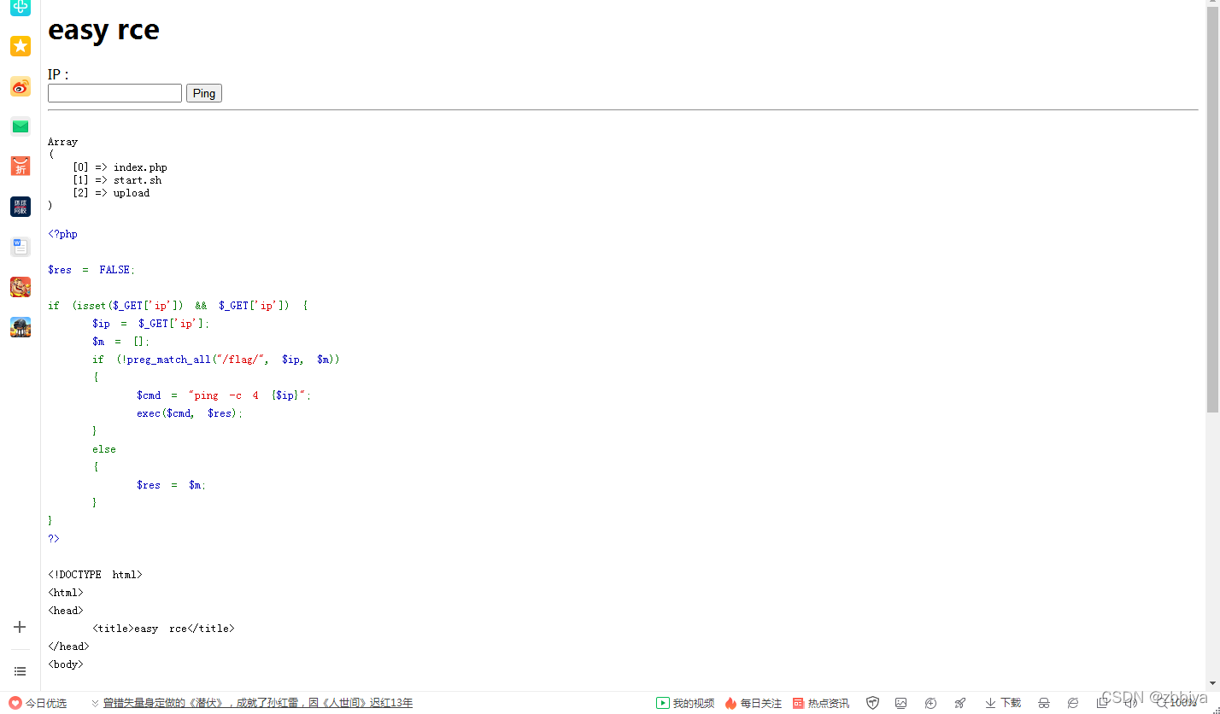Click the 'easy rce' page heading
1220x714 pixels.
click(x=103, y=30)
